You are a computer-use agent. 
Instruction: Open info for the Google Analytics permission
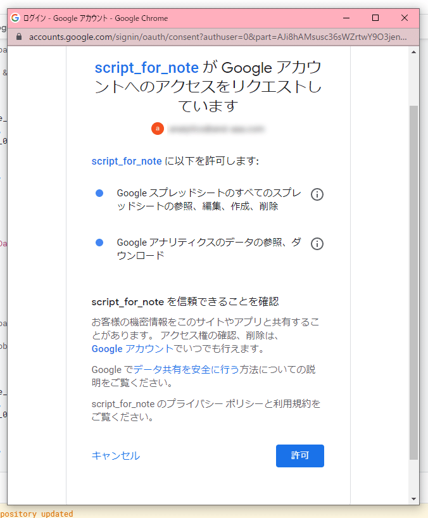point(317,244)
